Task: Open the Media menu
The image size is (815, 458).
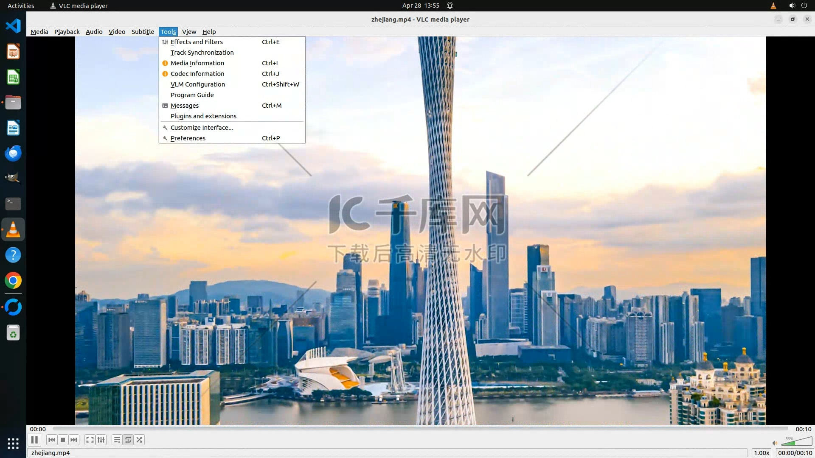Action: [39, 32]
